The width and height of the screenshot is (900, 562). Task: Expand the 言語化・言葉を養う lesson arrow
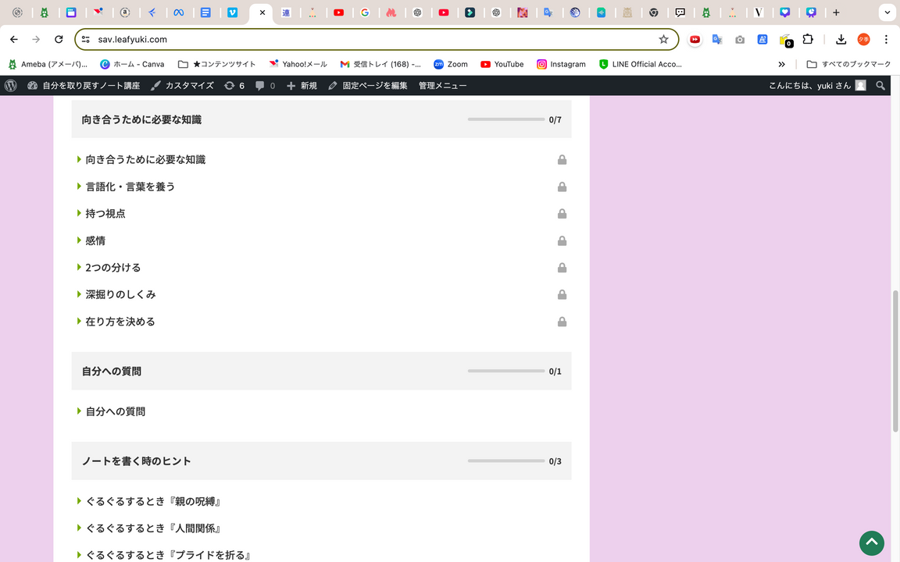[x=80, y=187]
